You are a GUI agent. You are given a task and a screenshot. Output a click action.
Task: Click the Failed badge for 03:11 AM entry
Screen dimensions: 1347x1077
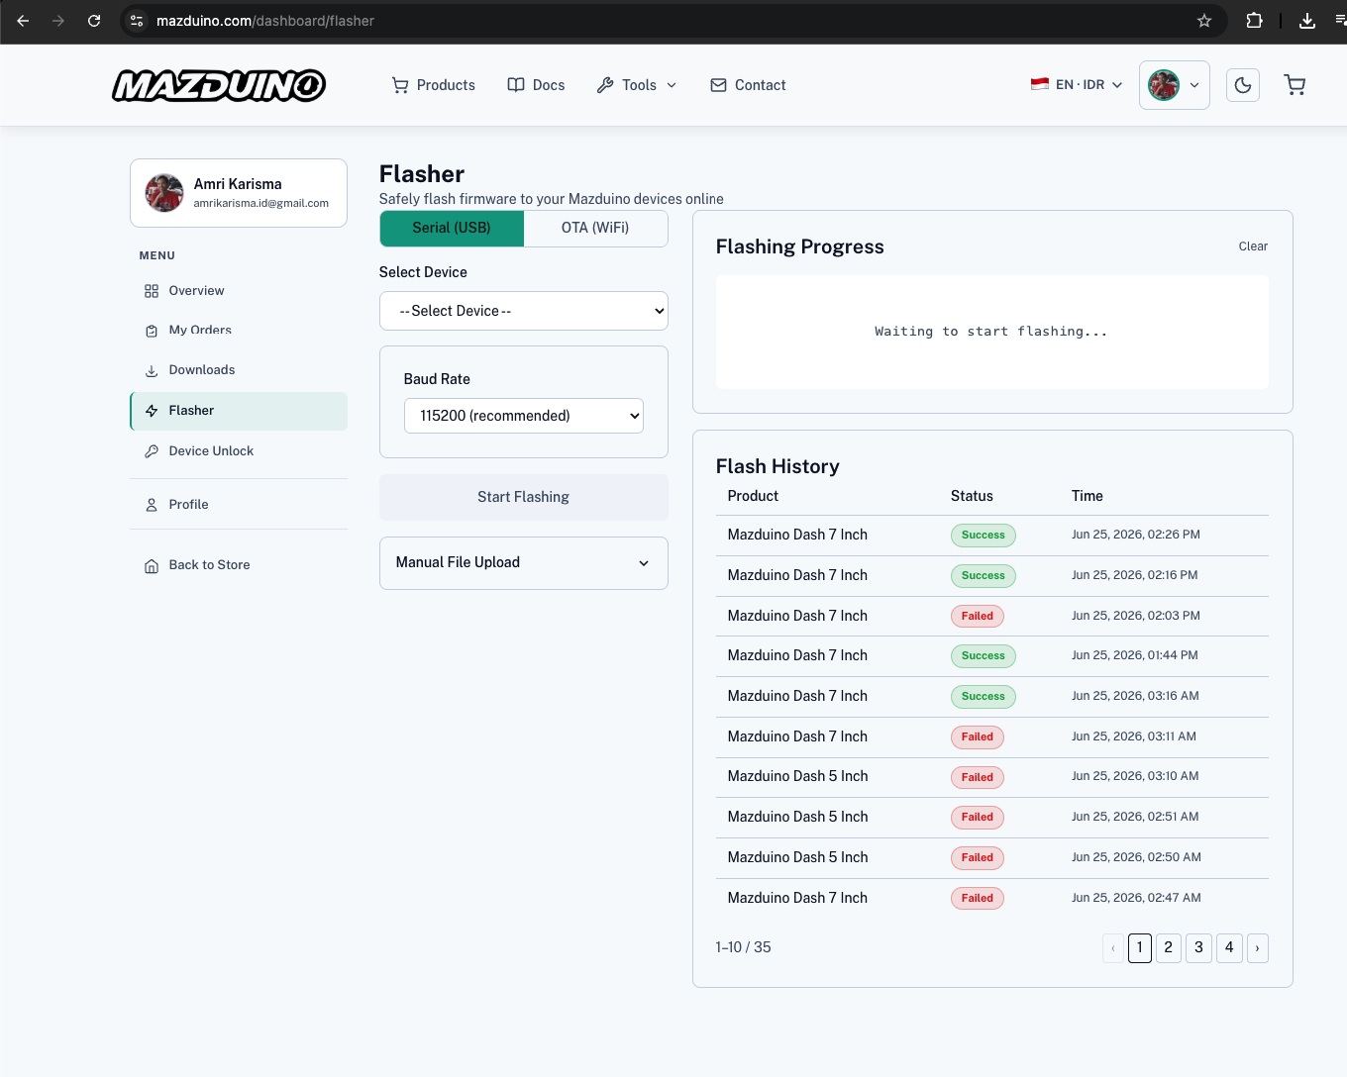point(978,737)
